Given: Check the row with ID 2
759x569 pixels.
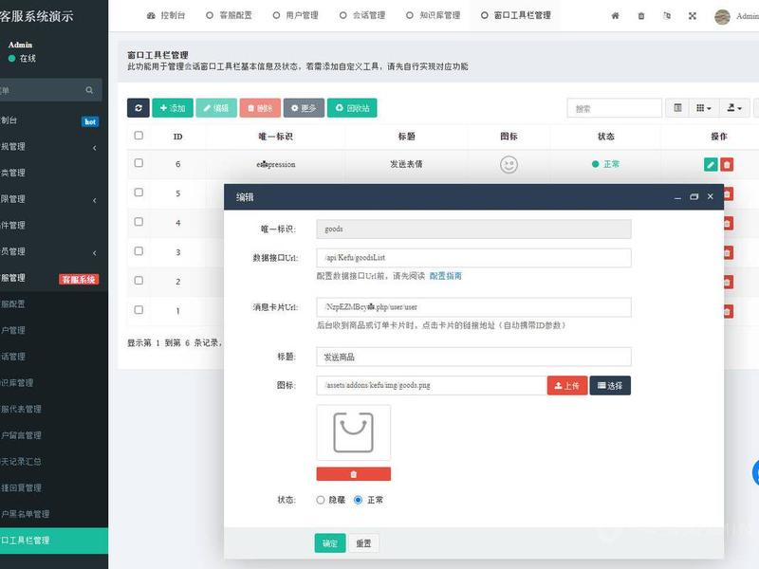Looking at the screenshot, I should pyautogui.click(x=139, y=281).
